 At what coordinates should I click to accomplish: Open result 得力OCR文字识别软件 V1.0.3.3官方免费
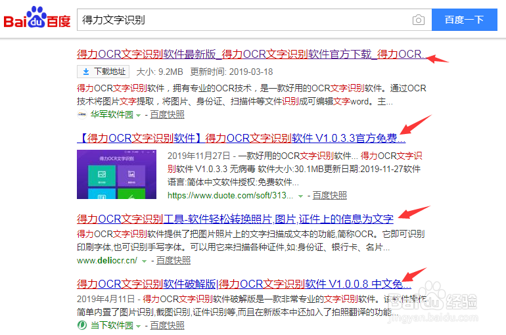(241, 139)
